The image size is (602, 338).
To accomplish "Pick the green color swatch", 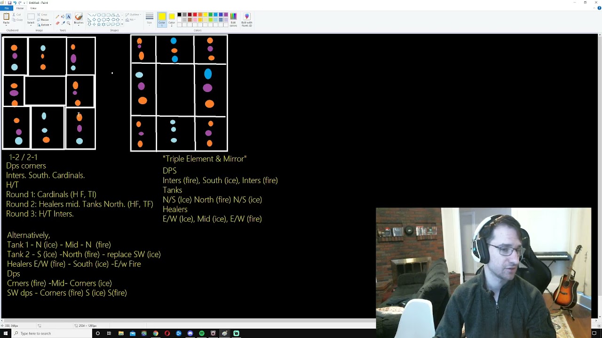I will click(210, 15).
